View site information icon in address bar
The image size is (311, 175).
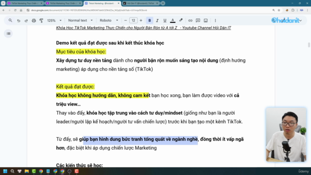click(x=28, y=10)
